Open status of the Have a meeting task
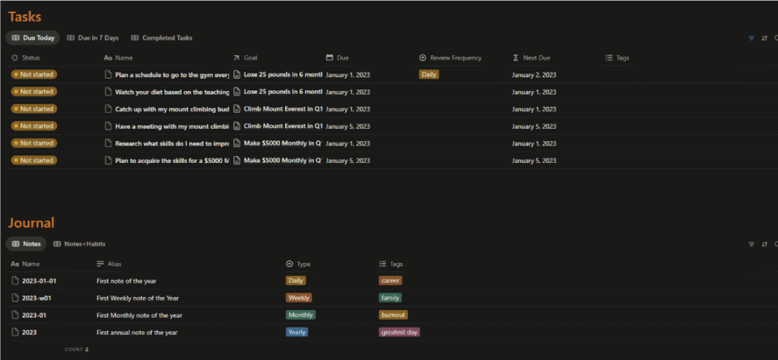Image resolution: width=778 pixels, height=360 pixels. pos(34,126)
